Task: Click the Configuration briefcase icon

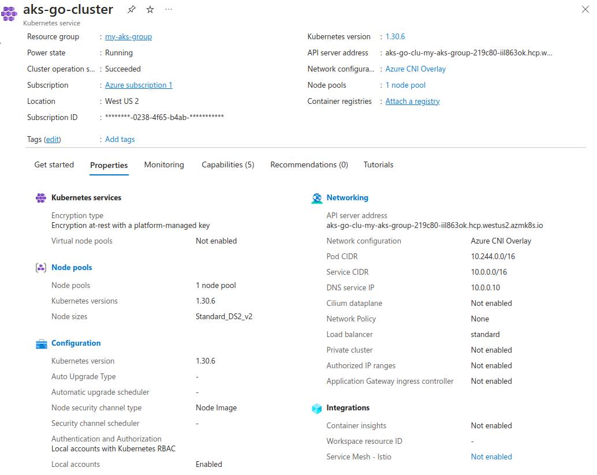Action: (x=40, y=343)
